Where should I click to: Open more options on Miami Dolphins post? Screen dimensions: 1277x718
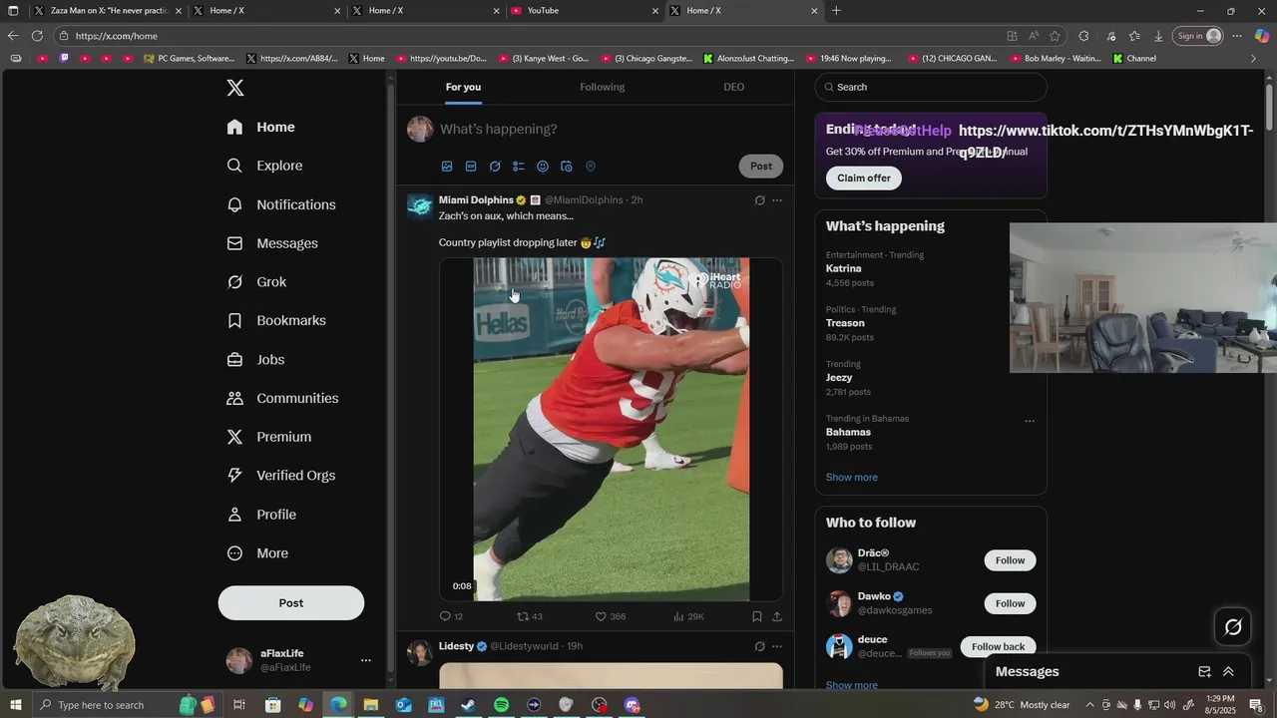coord(777,200)
